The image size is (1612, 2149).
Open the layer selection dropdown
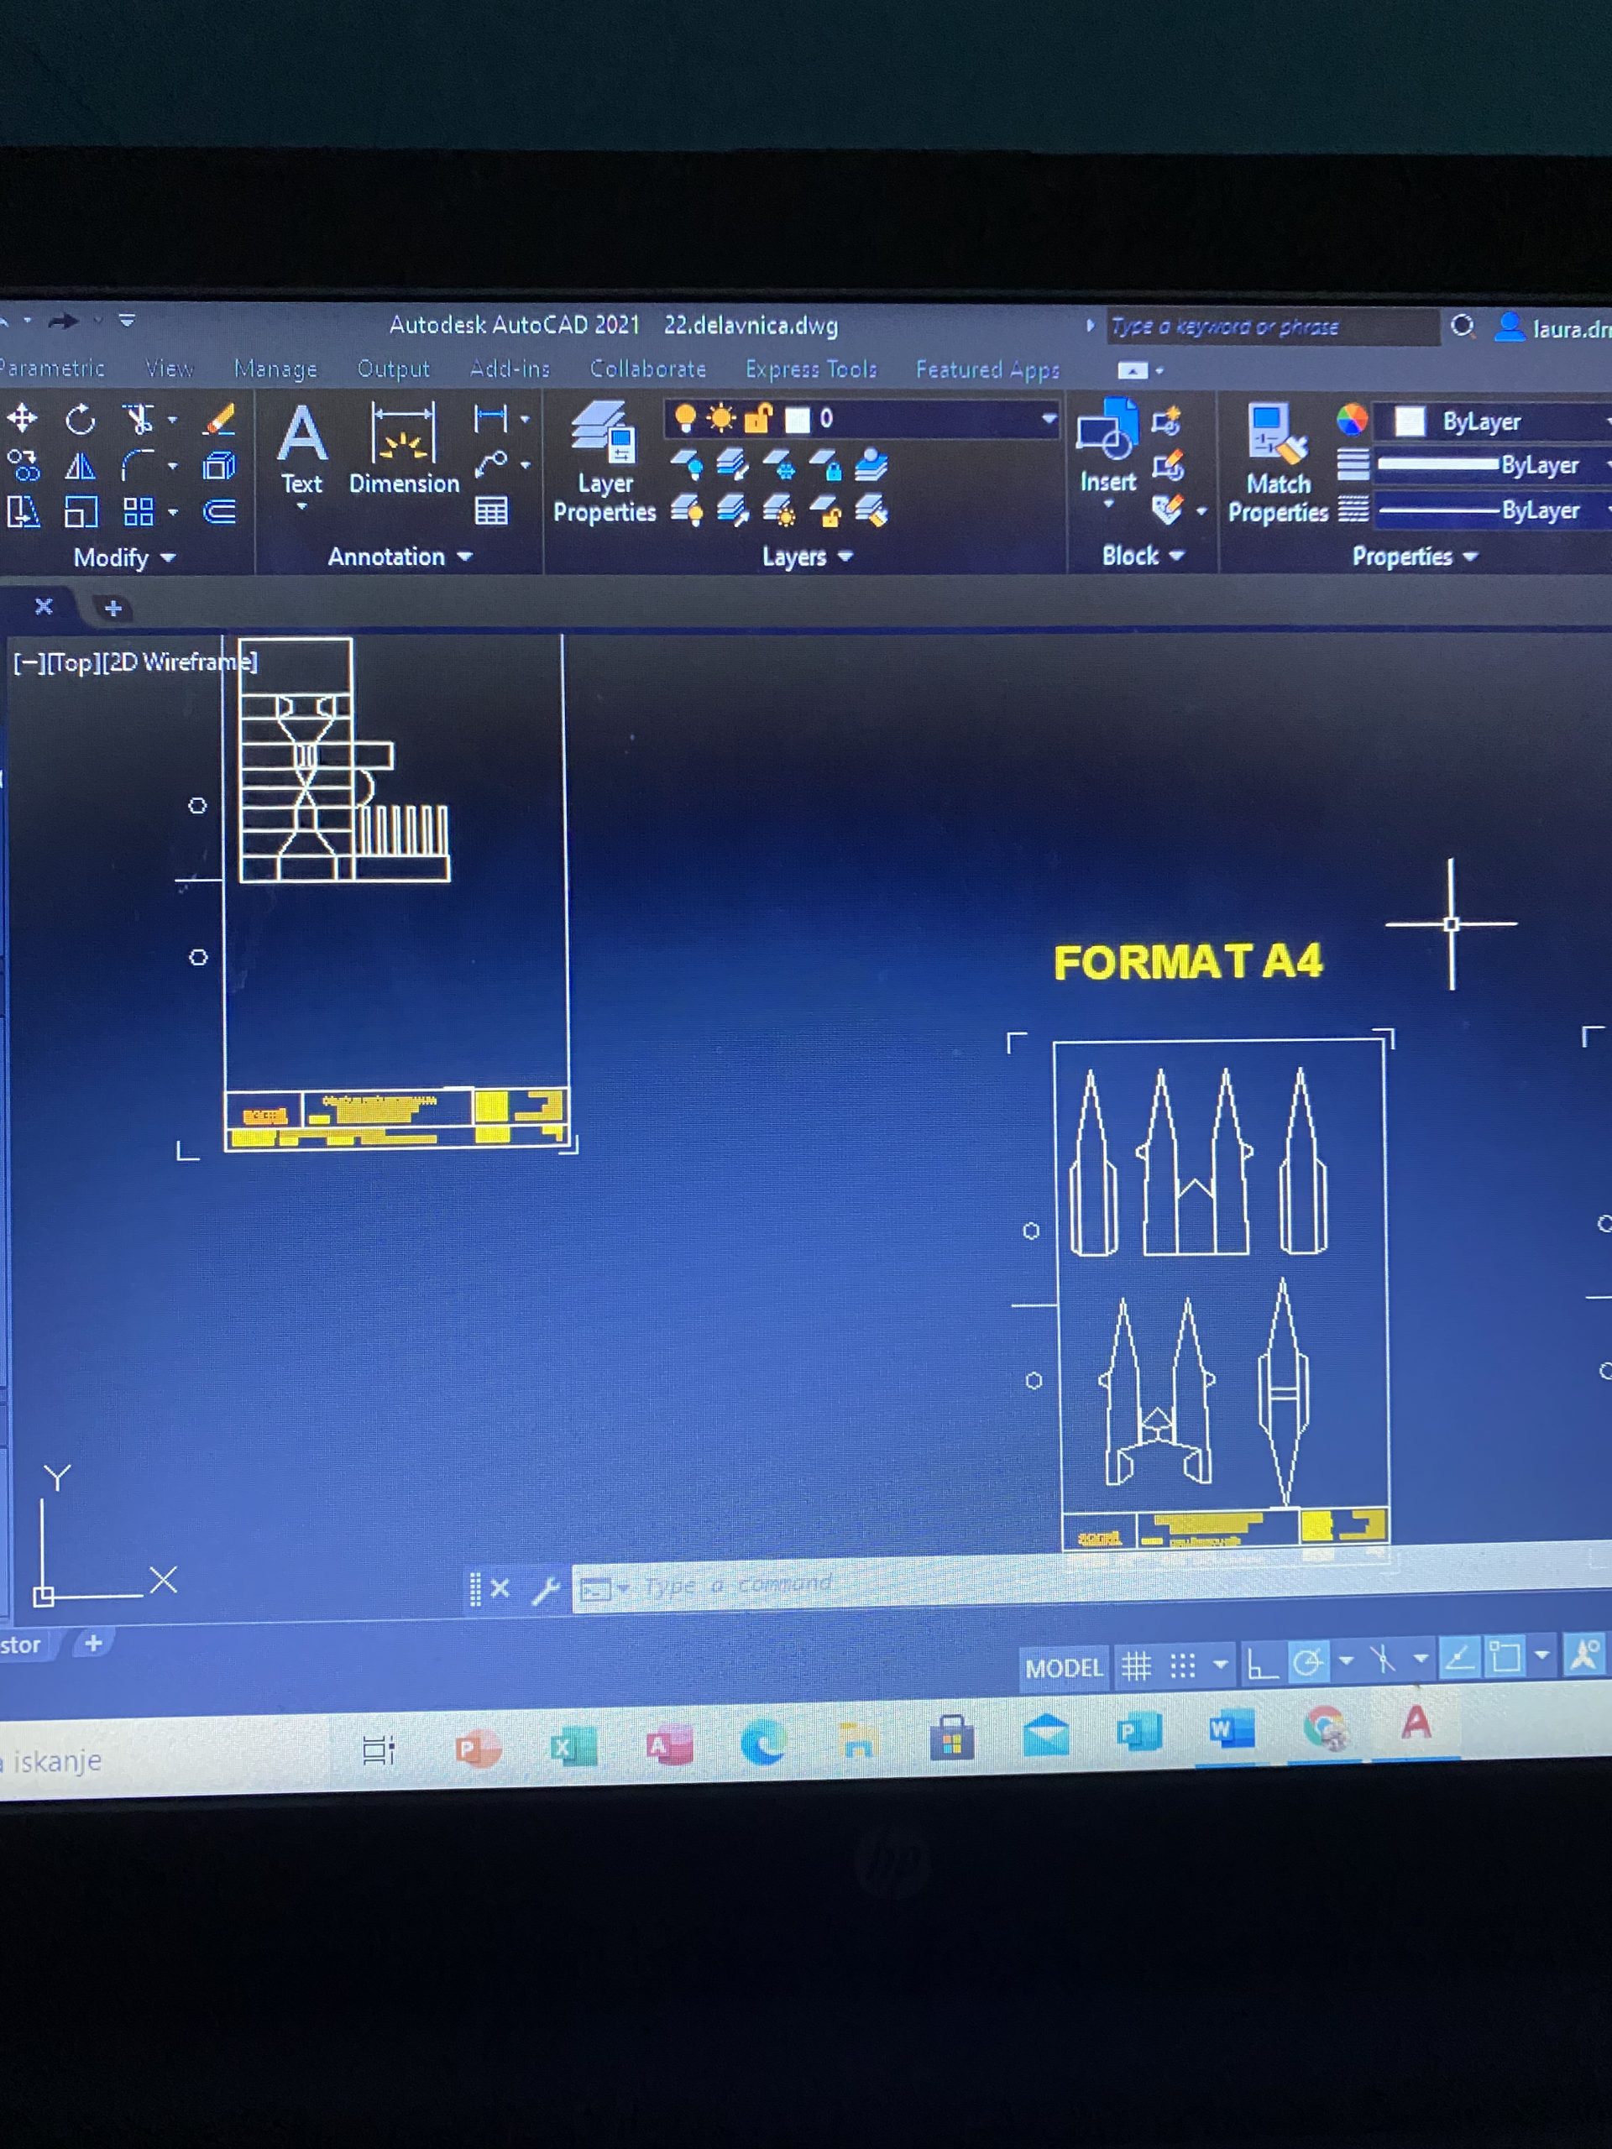862,419
